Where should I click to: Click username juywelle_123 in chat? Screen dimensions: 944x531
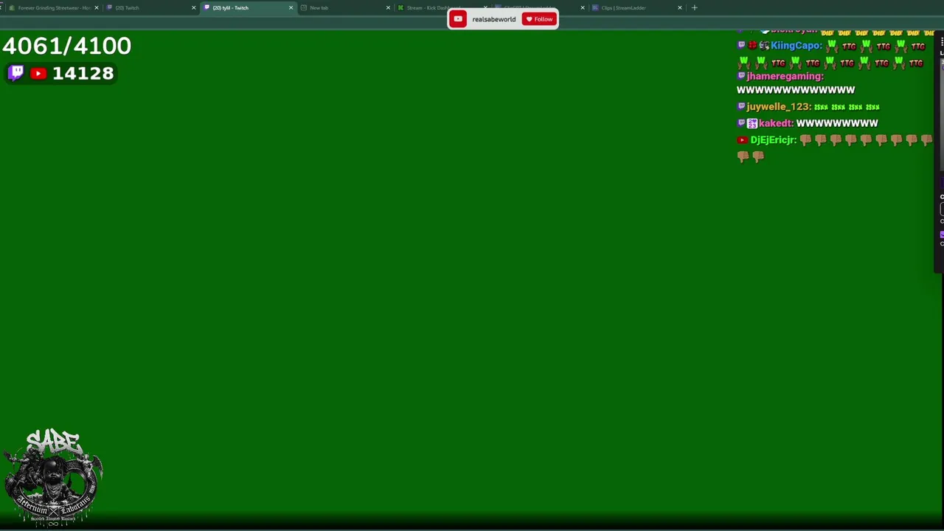tap(779, 107)
